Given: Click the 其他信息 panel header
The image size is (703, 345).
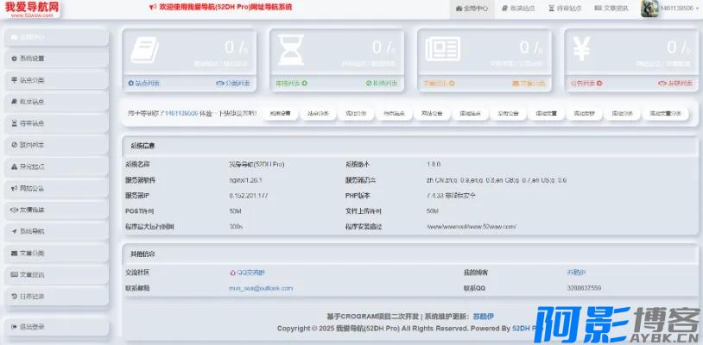Looking at the screenshot, I should coord(409,254).
